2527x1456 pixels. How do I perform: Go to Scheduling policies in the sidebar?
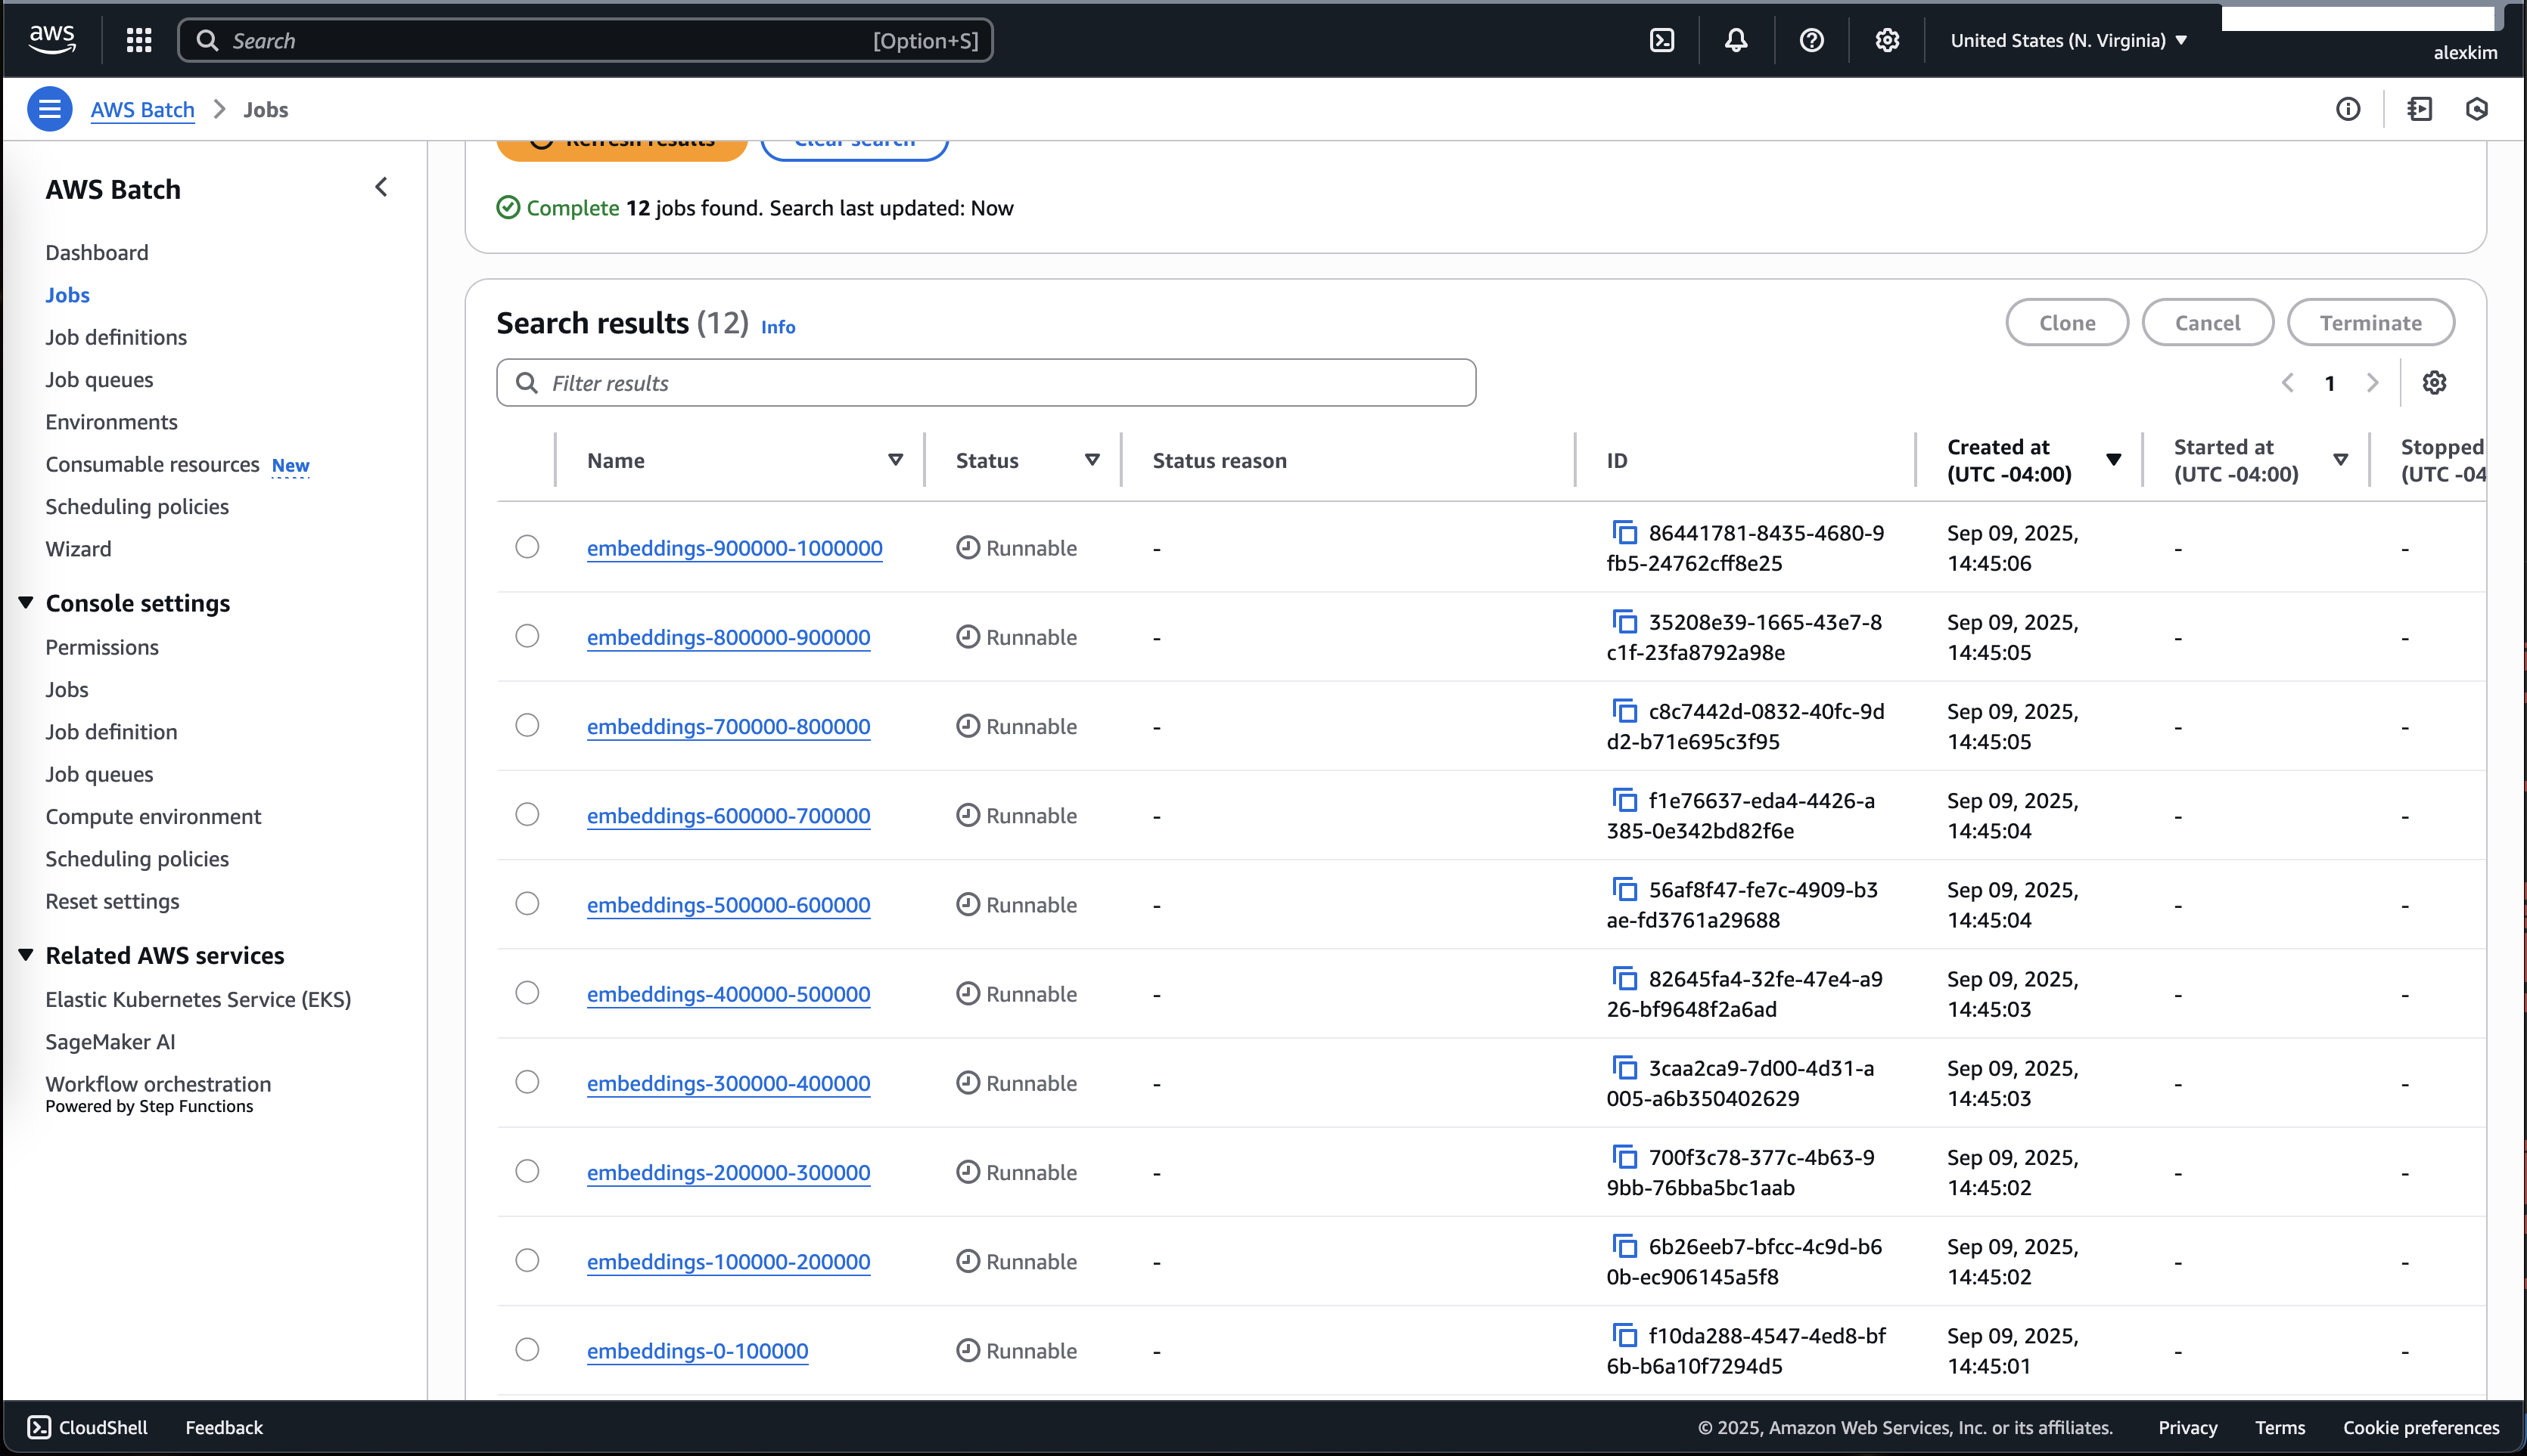point(137,507)
